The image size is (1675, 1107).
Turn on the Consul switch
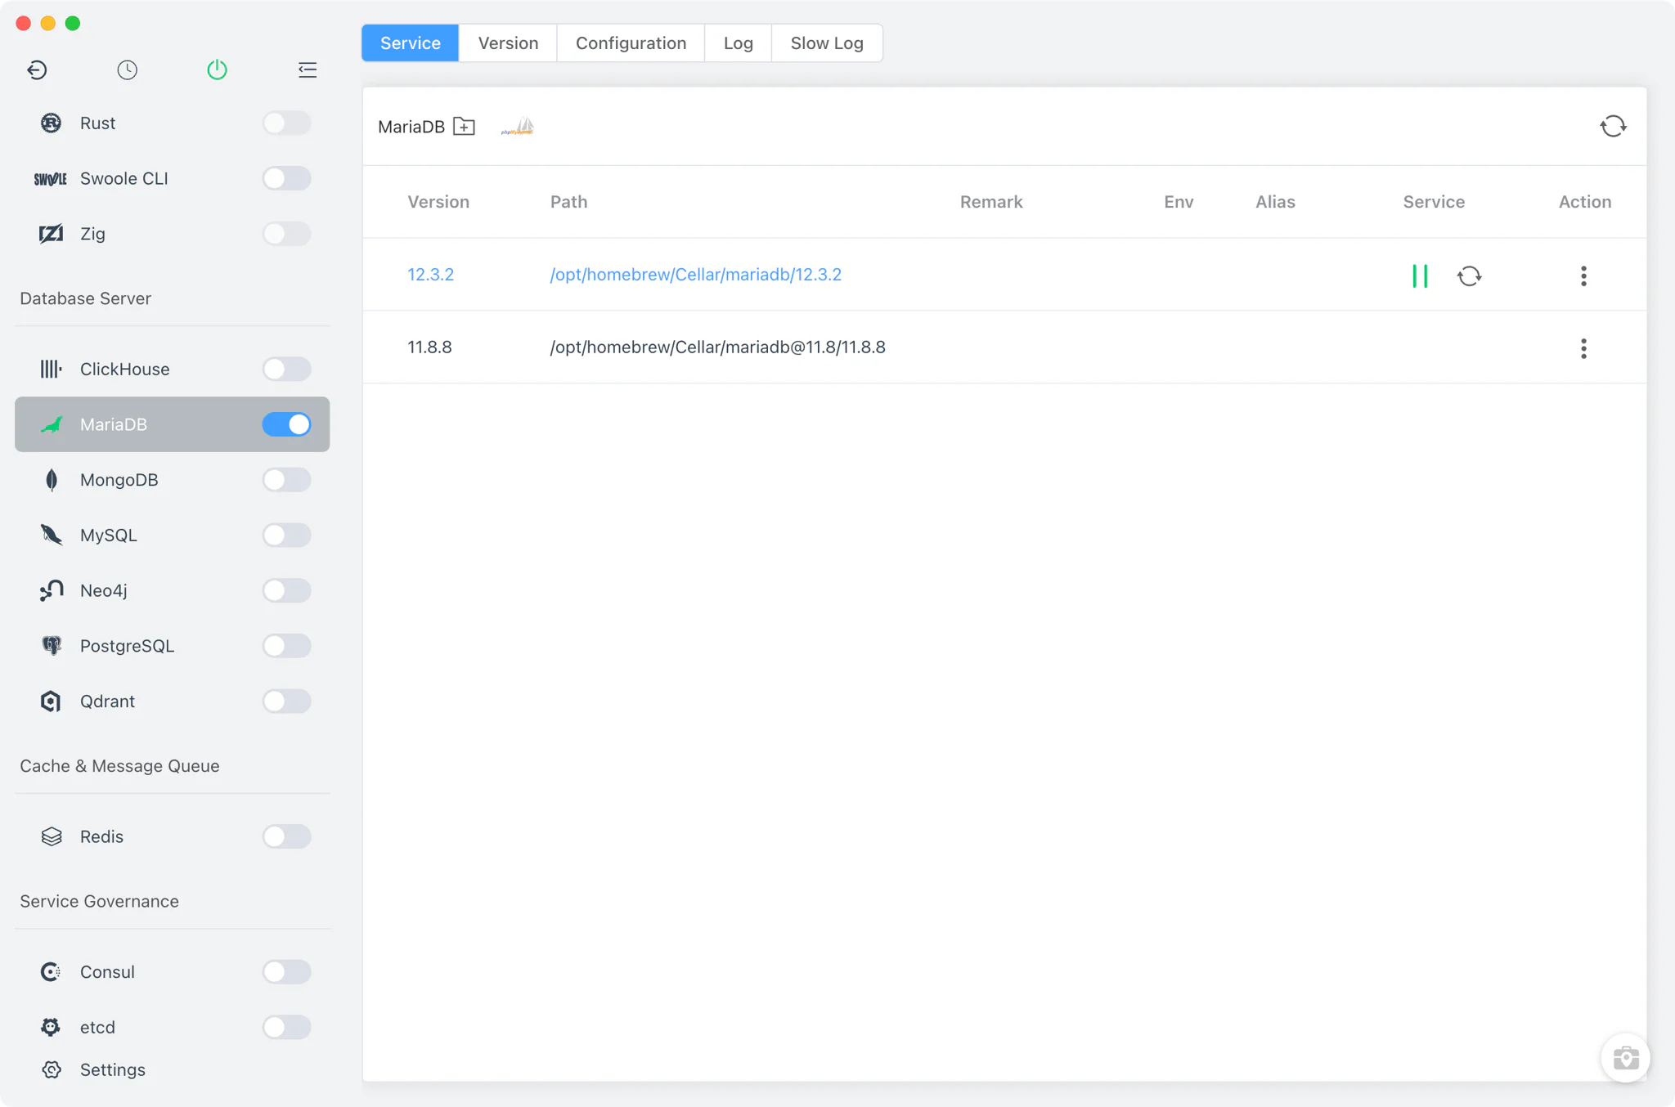(x=286, y=971)
